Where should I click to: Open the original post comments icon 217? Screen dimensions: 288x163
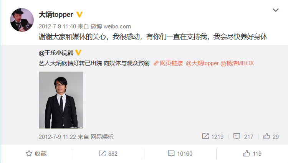click(x=243, y=137)
